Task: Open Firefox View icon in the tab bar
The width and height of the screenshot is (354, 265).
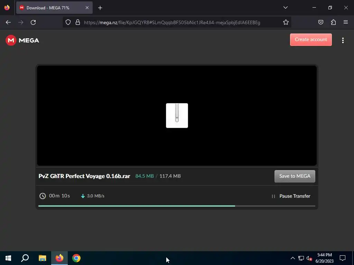Action: pyautogui.click(x=7, y=8)
